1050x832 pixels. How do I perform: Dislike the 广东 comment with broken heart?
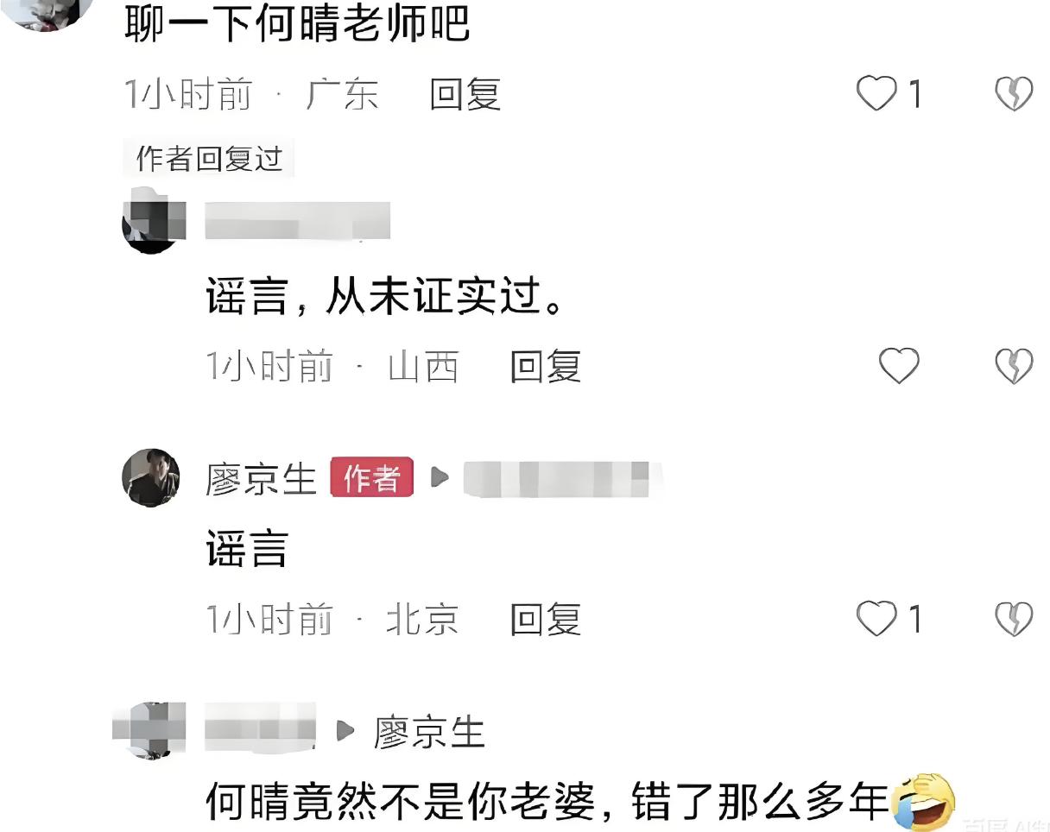tap(1014, 93)
